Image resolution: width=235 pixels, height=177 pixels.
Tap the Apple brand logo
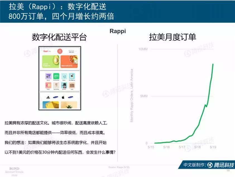click(63, 97)
